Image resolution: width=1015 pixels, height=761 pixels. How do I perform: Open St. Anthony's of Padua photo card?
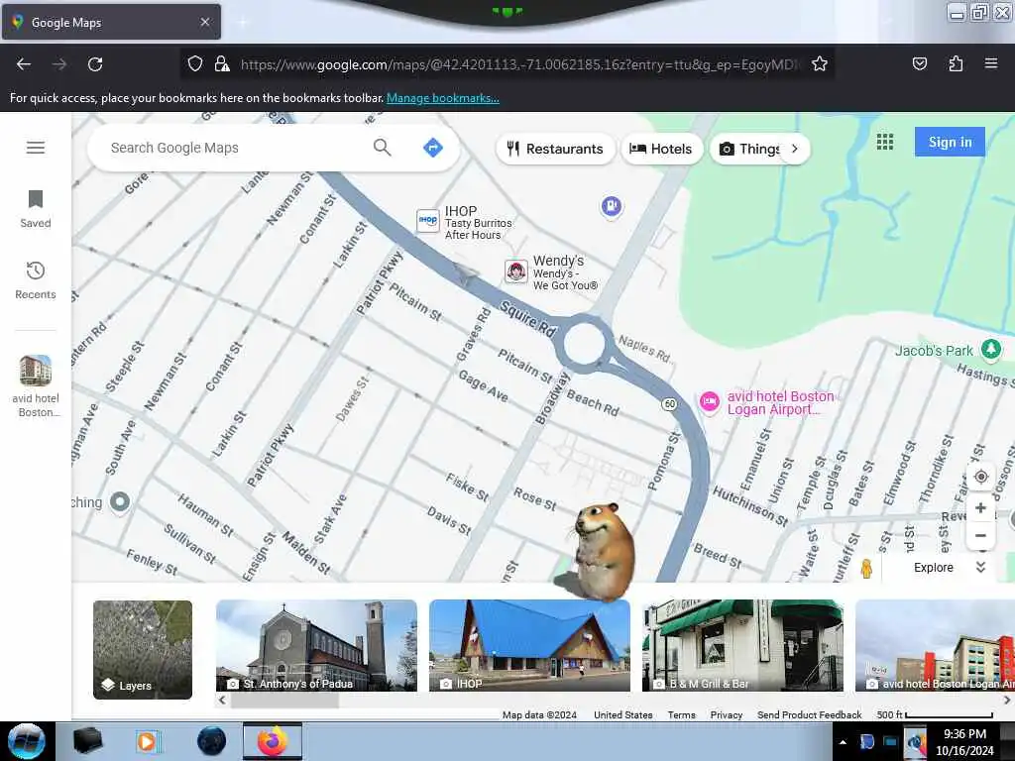click(316, 646)
